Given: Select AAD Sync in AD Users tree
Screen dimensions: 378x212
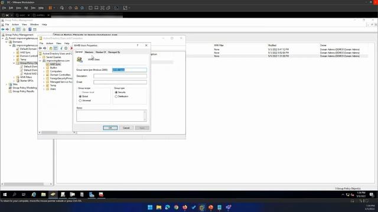Looking at the screenshot, I should point(55,64).
